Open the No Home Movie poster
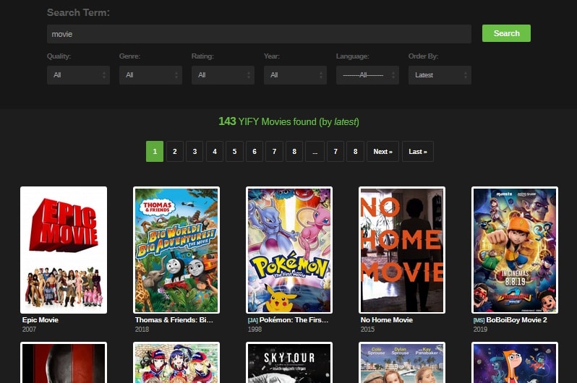The height and width of the screenshot is (383, 577). click(402, 250)
